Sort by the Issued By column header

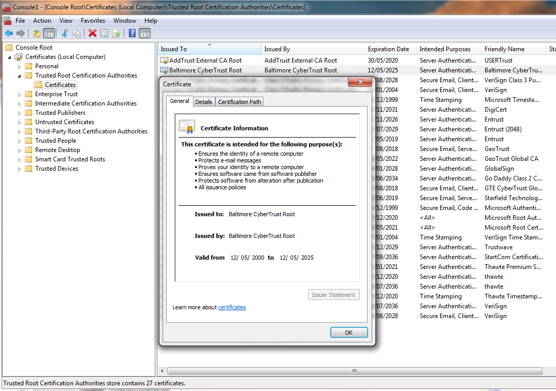pos(313,49)
